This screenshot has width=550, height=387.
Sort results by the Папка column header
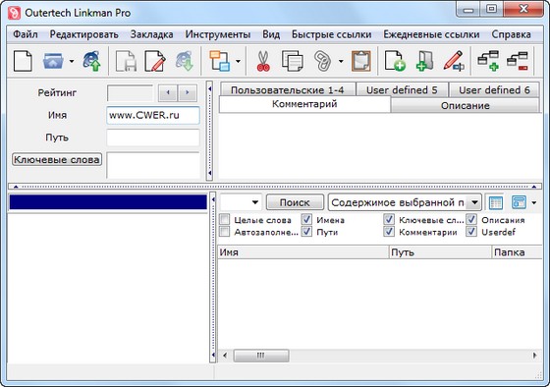click(517, 252)
